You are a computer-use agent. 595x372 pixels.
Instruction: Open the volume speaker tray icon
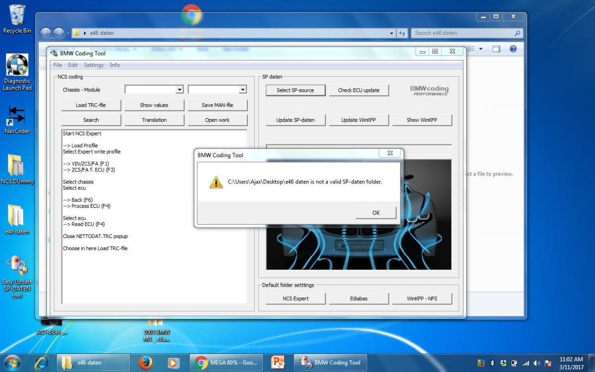click(537, 363)
